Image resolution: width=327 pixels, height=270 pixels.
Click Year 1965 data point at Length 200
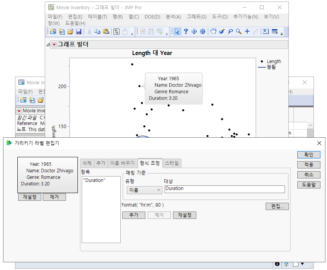[x=140, y=86]
